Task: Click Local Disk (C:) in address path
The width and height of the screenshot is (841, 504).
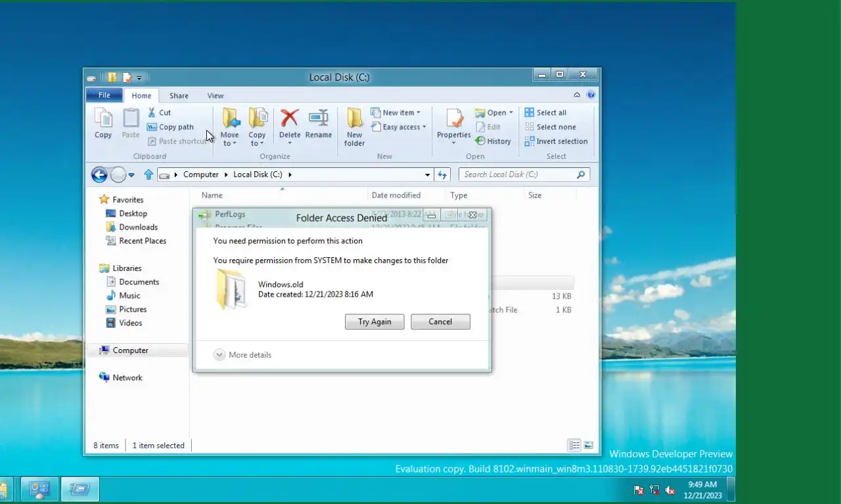Action: tap(258, 175)
